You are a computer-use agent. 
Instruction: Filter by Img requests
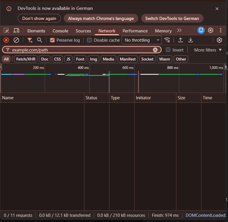click(x=93, y=59)
